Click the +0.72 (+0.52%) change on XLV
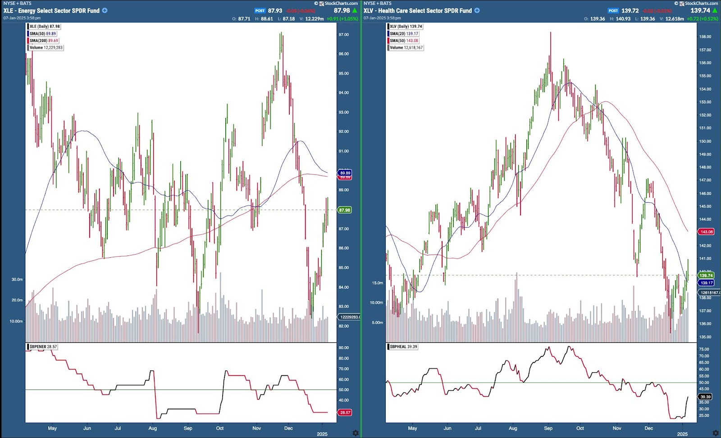 (702, 19)
